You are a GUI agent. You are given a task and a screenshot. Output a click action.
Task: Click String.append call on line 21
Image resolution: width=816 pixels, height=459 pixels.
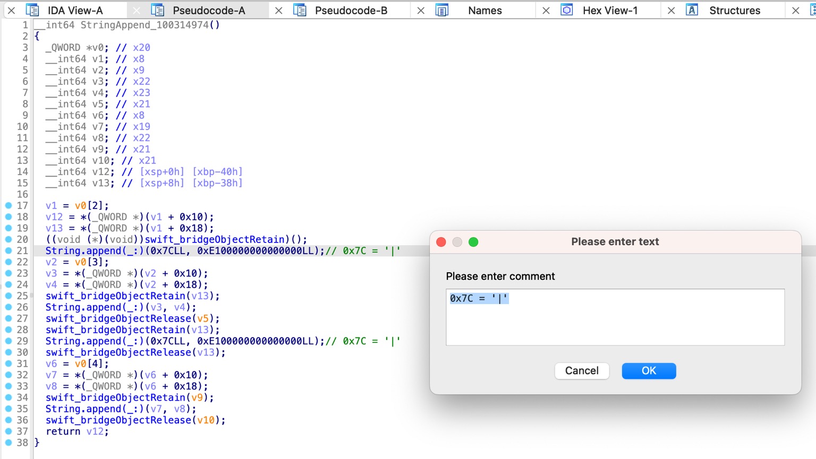coord(94,250)
